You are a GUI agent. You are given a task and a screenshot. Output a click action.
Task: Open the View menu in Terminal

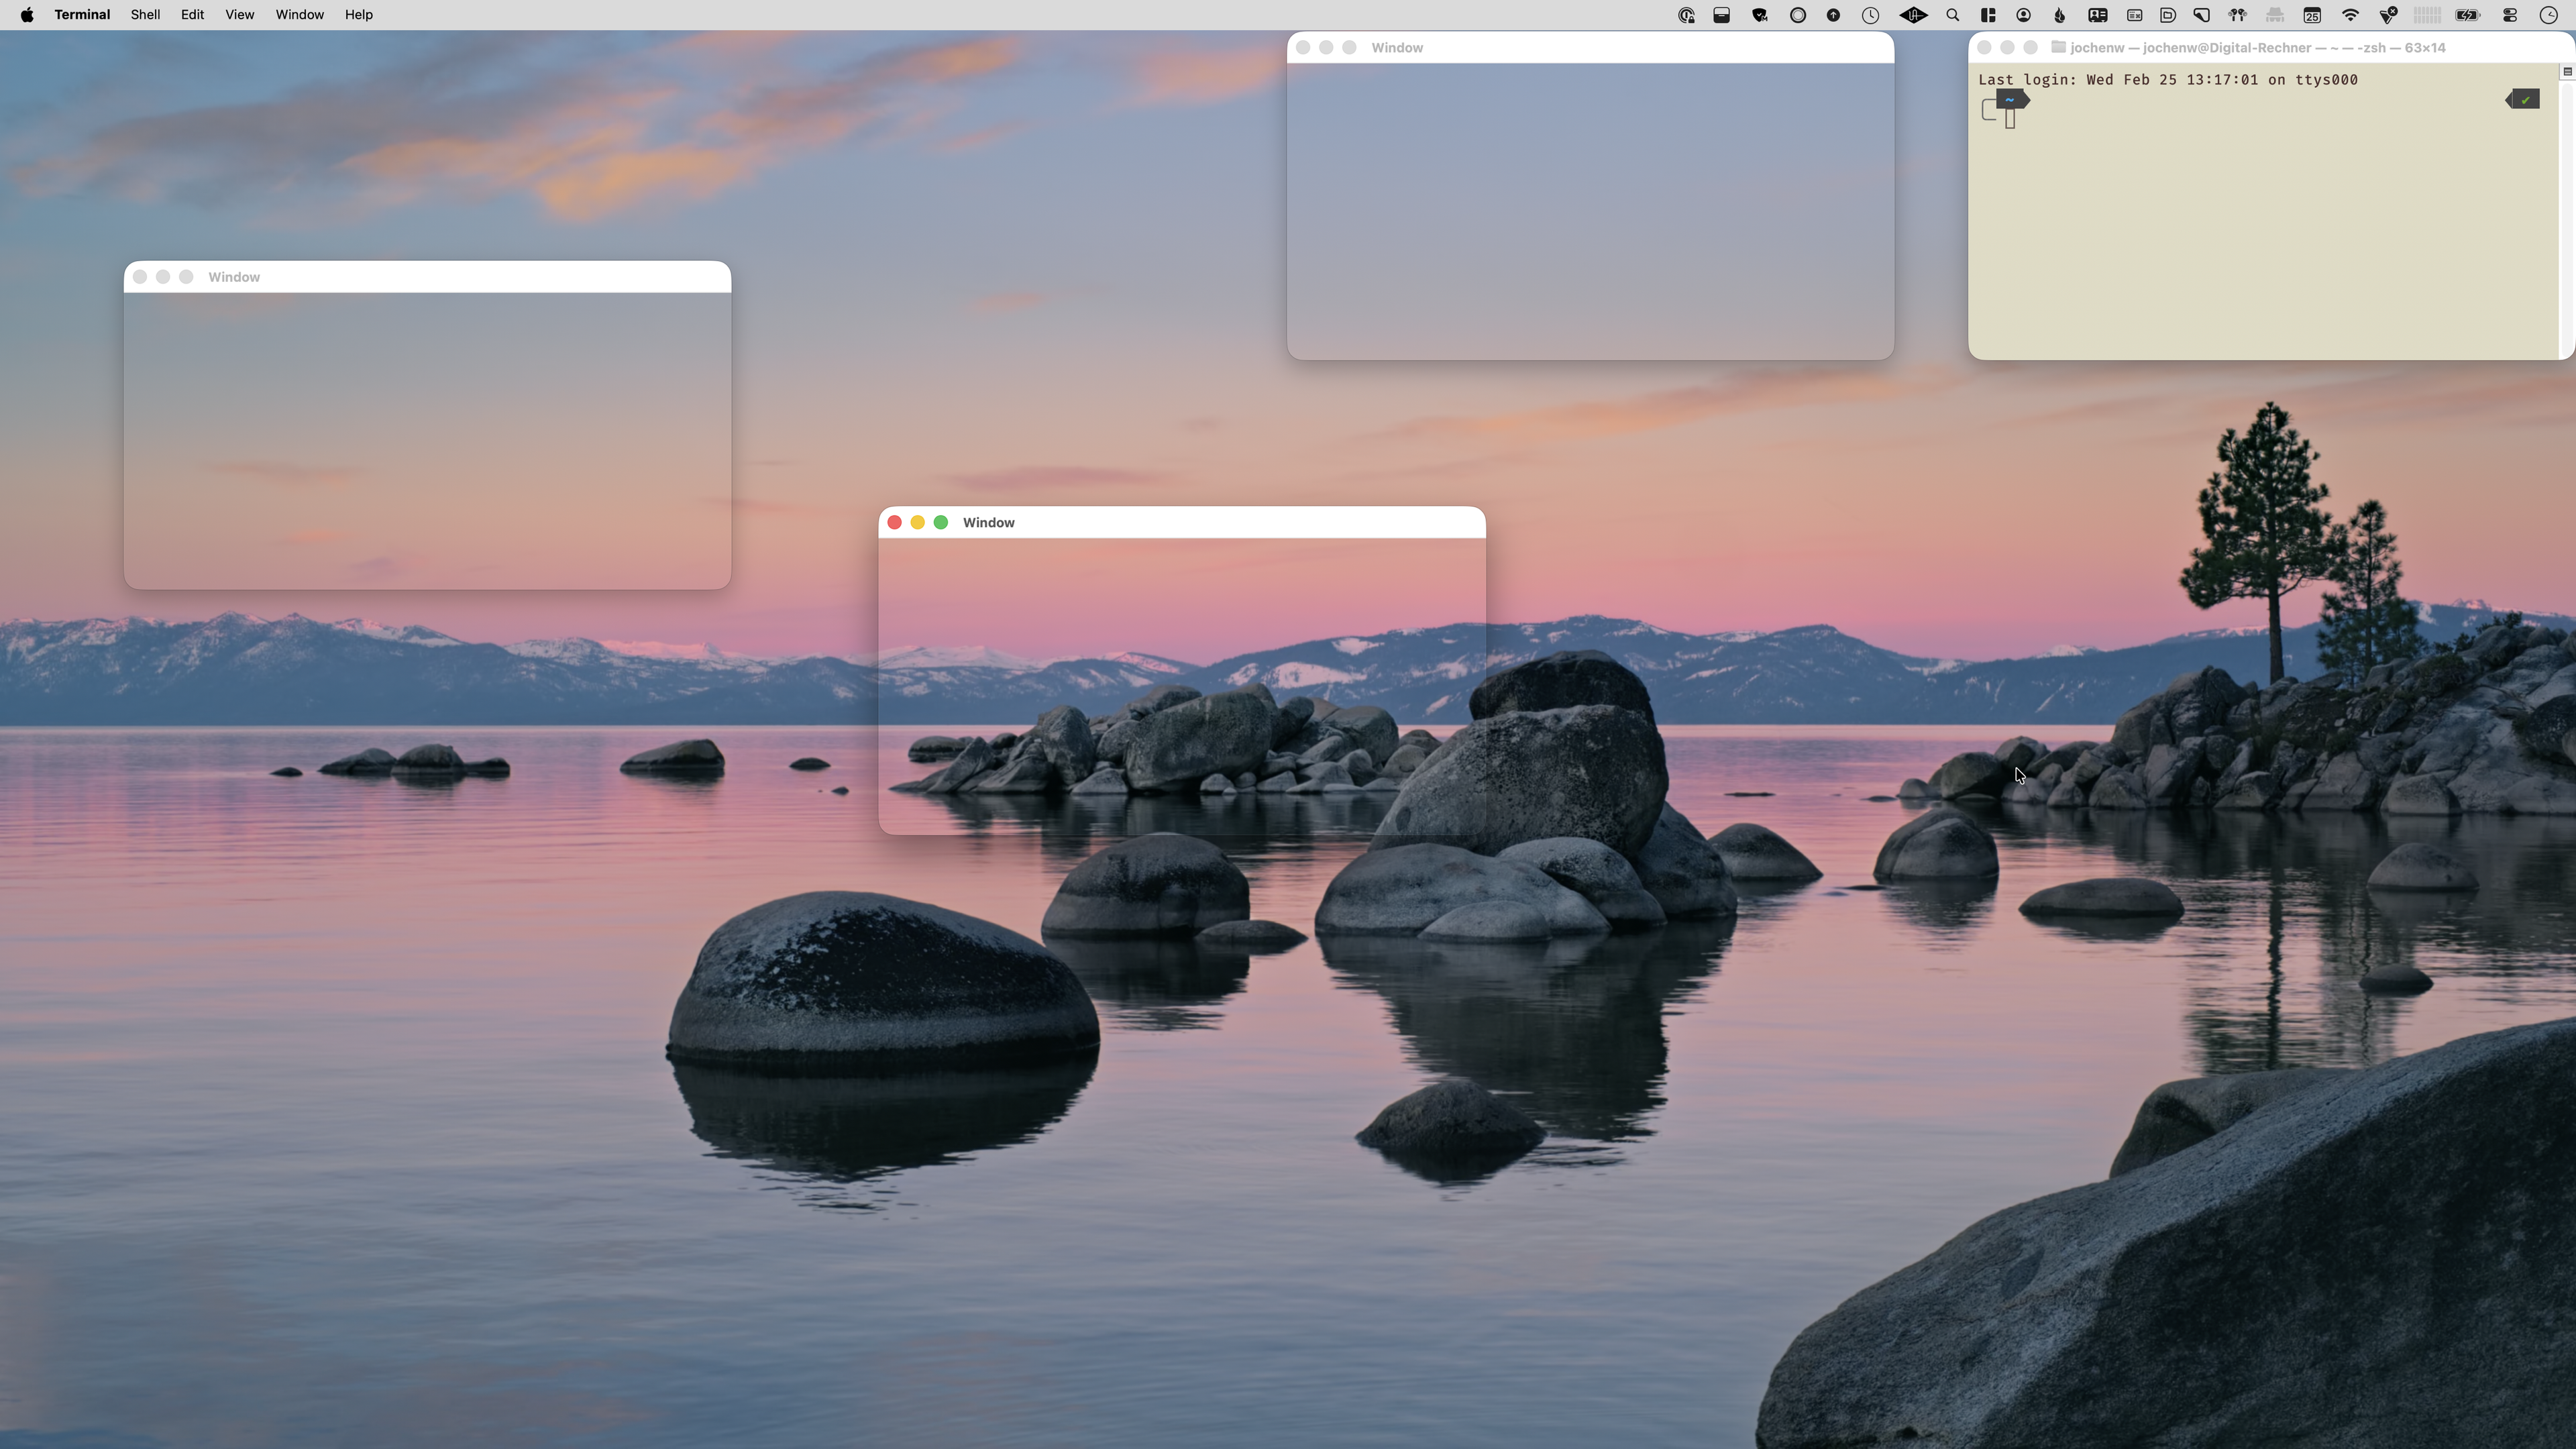pyautogui.click(x=239, y=15)
